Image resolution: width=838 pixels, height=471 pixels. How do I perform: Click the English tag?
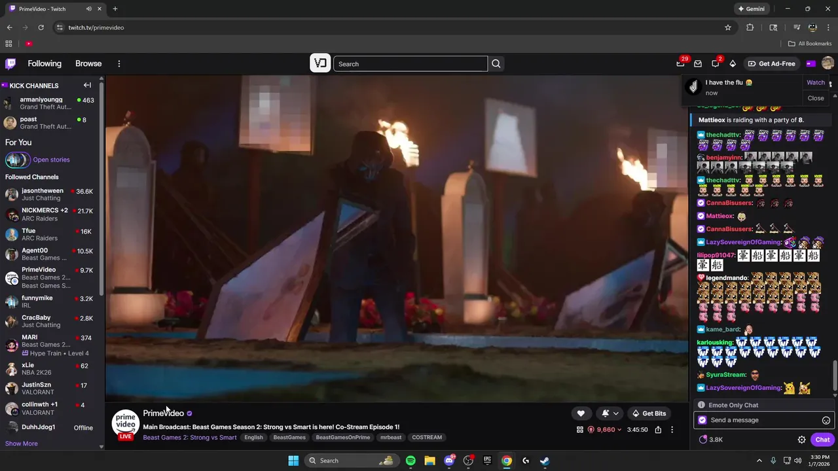pos(253,438)
